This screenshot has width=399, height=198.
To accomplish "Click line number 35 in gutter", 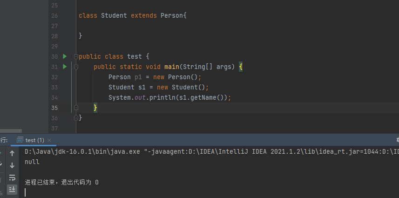I will (54, 108).
